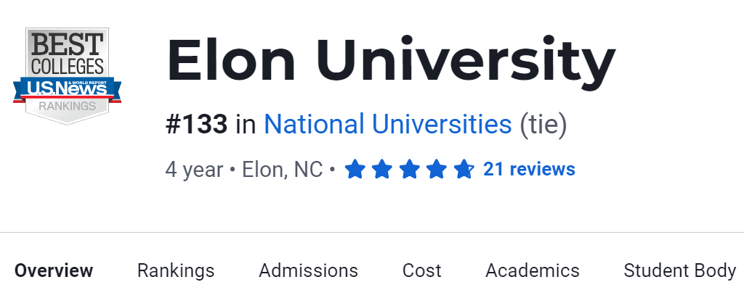Go to the Admissions tab
Image resolution: width=744 pixels, height=298 pixels.
coord(308,271)
